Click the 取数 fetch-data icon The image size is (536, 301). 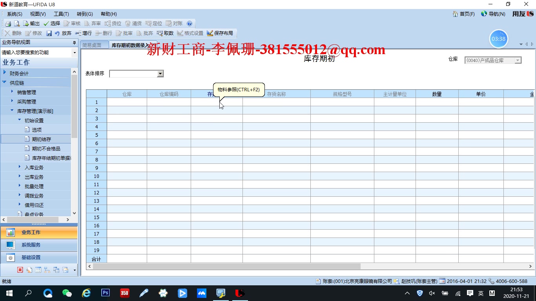(165, 33)
